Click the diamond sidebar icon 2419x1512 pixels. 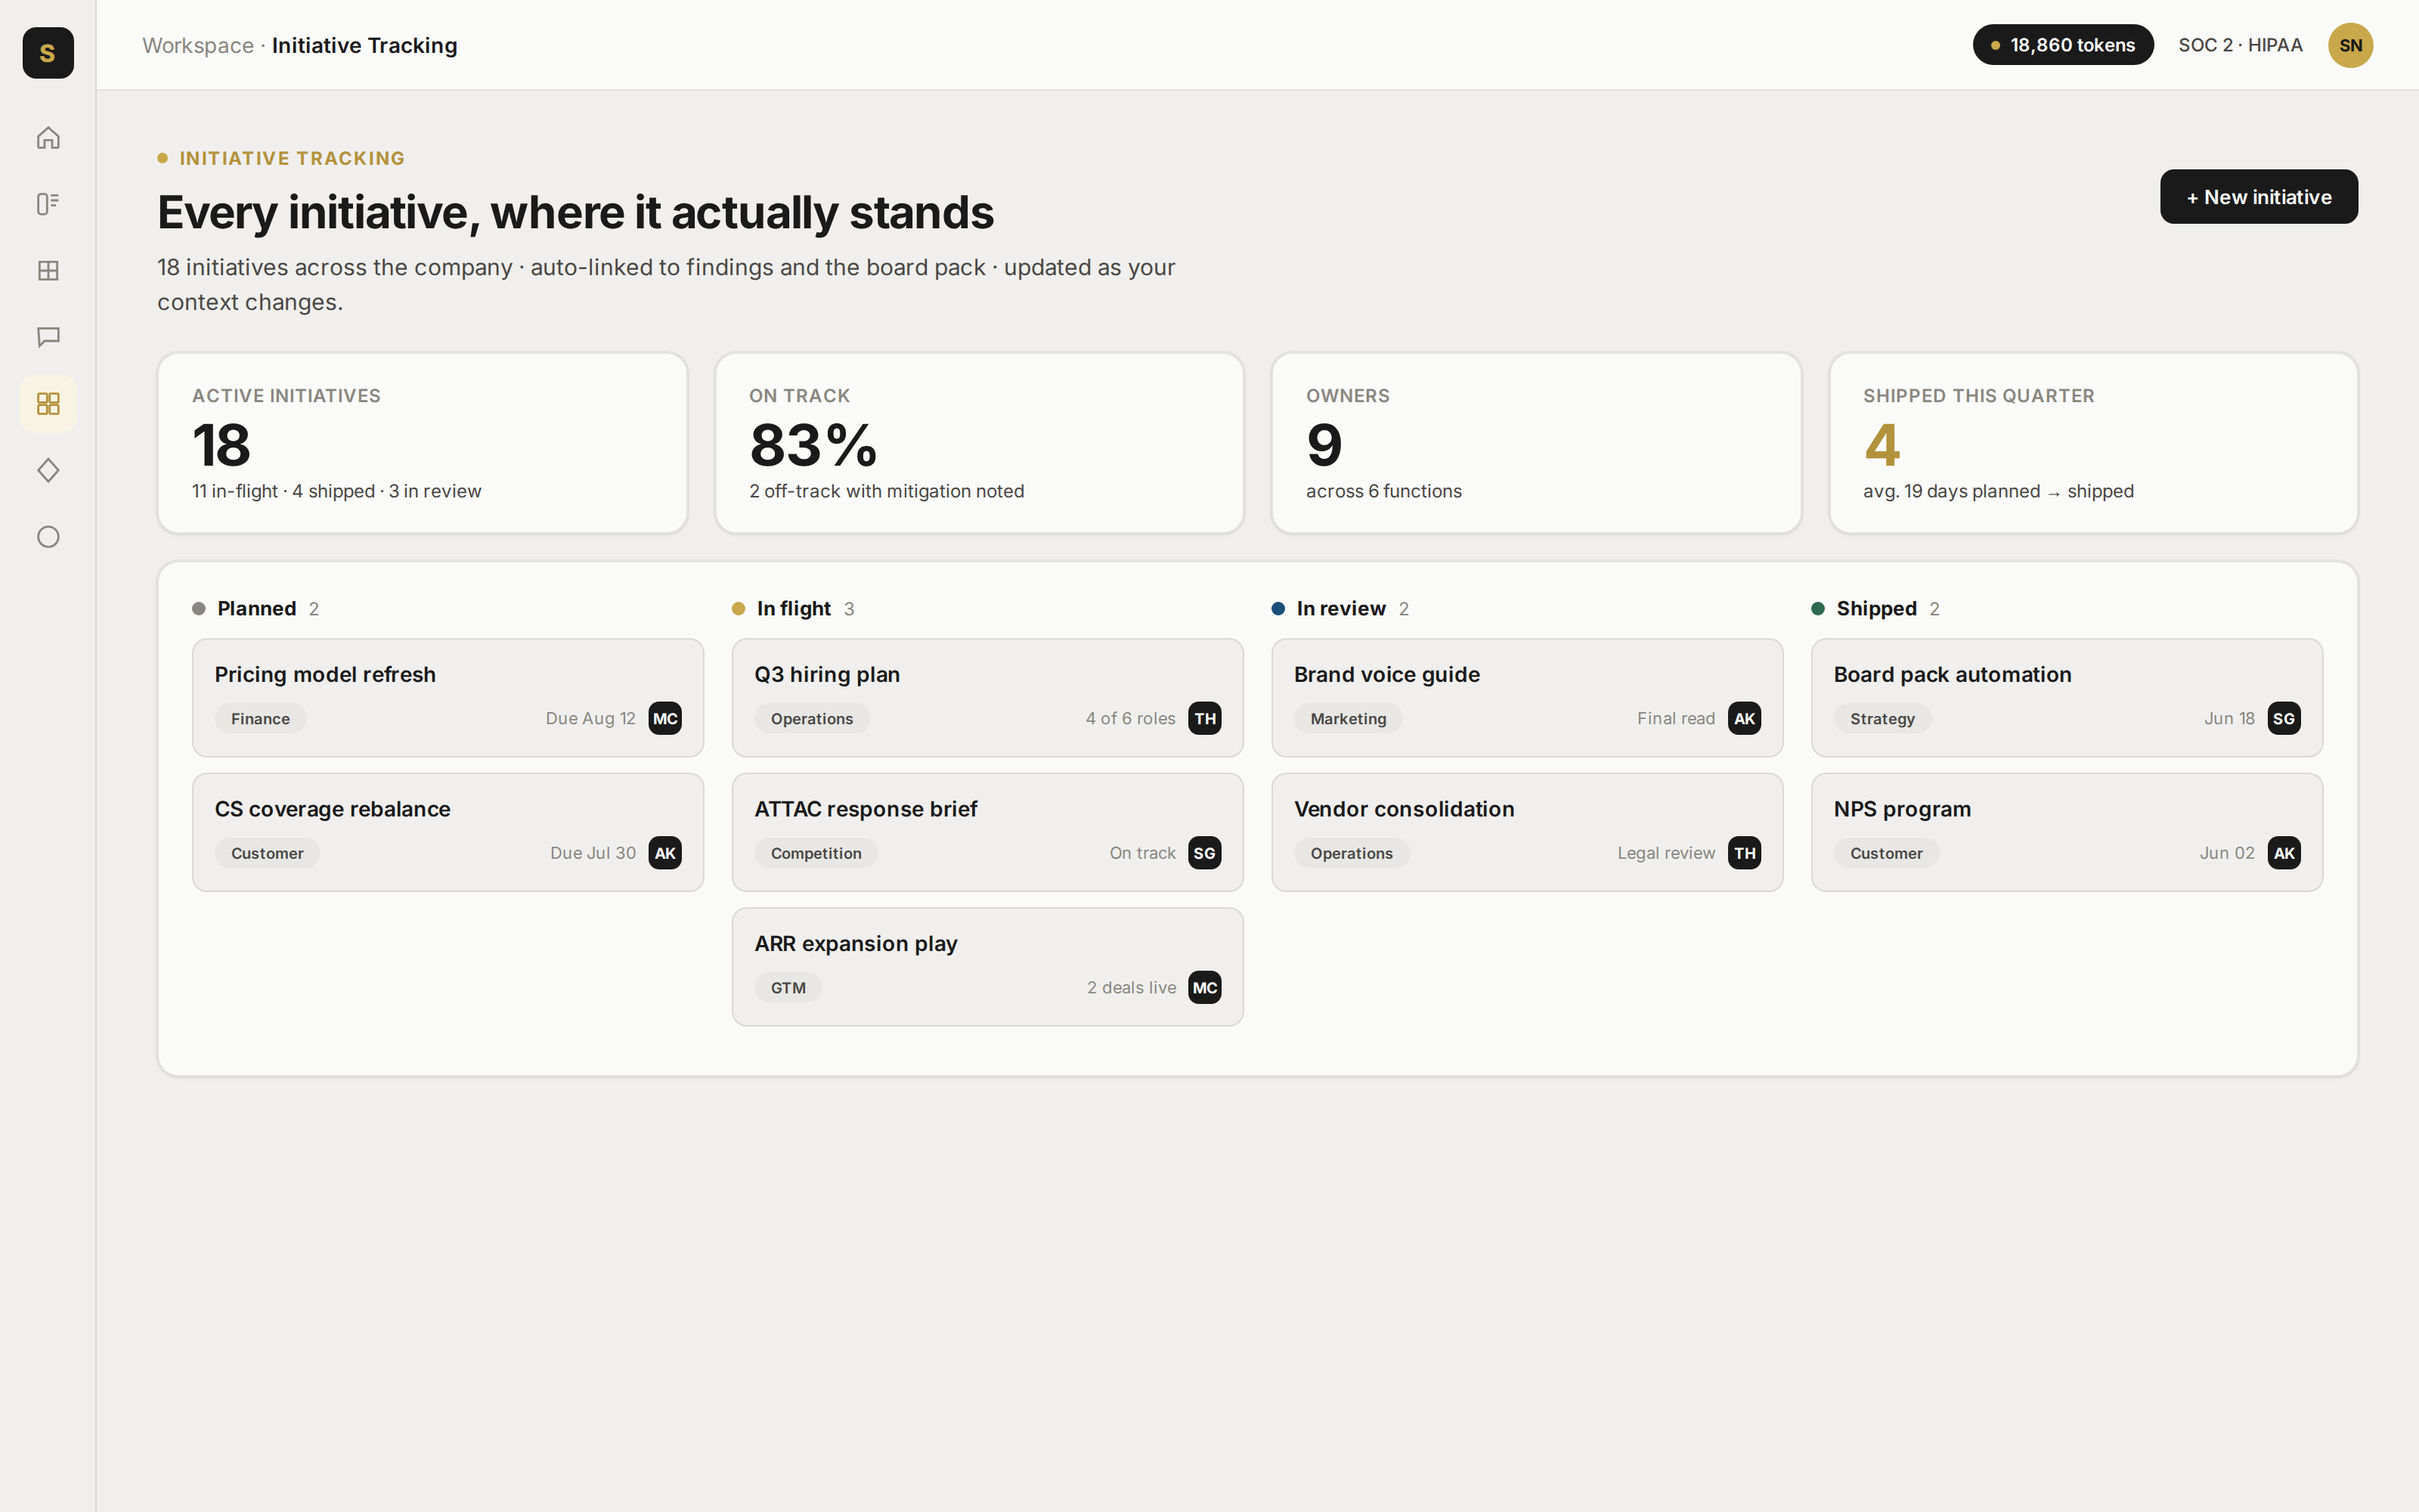[48, 470]
